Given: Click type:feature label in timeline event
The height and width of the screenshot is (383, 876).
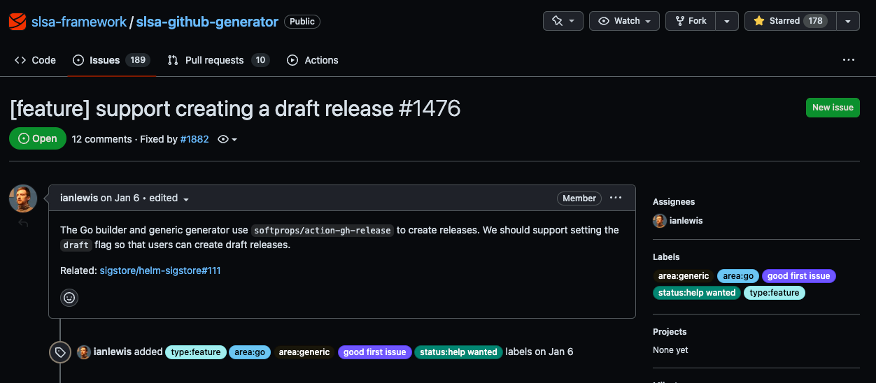Looking at the screenshot, I should 197,352.
